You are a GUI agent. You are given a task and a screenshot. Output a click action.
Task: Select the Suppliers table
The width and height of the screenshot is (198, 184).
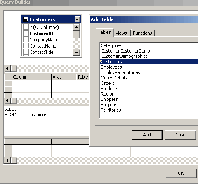click(110, 105)
